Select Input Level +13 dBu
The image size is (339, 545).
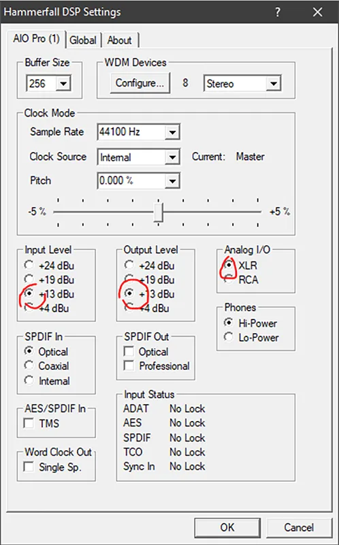[x=29, y=294]
